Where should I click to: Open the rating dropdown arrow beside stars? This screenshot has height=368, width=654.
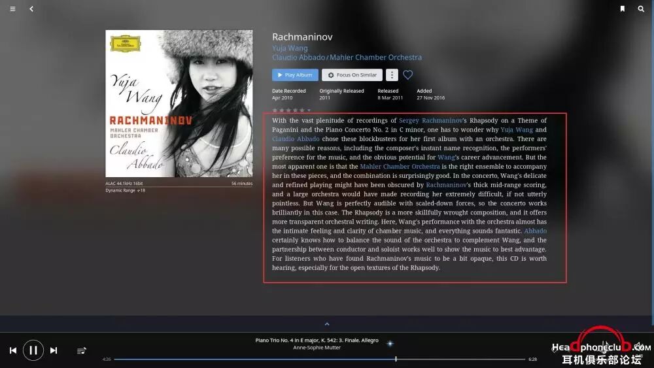[x=309, y=110]
